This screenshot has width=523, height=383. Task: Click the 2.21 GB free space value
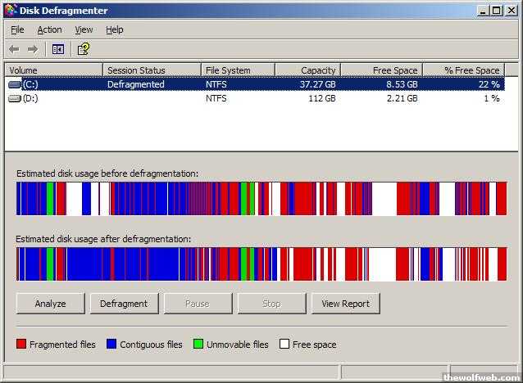point(402,98)
